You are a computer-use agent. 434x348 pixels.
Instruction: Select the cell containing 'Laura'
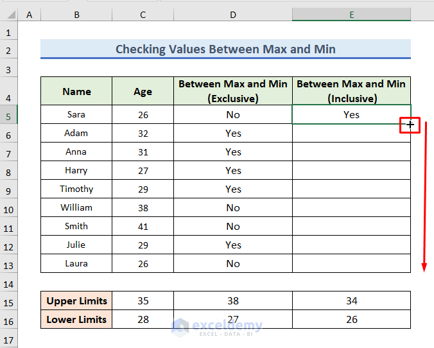76,263
